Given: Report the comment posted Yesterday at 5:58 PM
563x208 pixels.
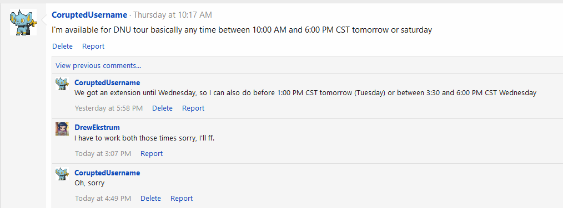Looking at the screenshot, I should [193, 108].
